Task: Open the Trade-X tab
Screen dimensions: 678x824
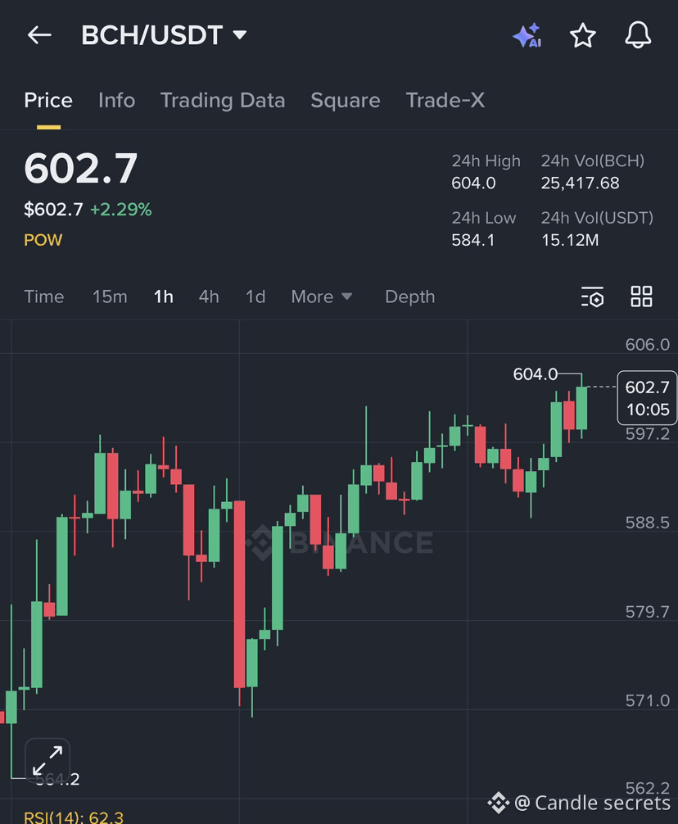Action: click(x=445, y=101)
